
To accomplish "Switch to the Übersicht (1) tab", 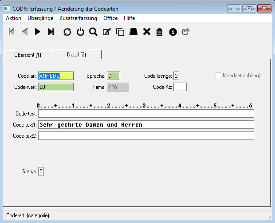I will click(28, 55).
